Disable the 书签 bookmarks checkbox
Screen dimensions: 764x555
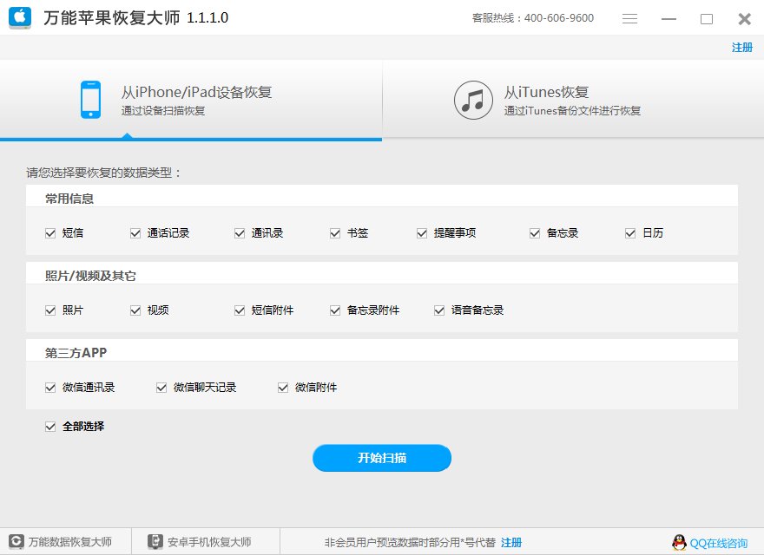(334, 232)
